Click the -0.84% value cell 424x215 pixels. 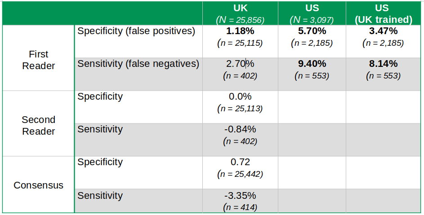[x=240, y=135]
